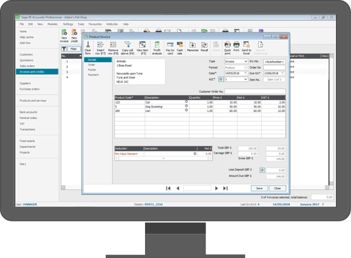Open Products and services in the sidebar
This screenshot has width=351, height=258.
[33, 101]
